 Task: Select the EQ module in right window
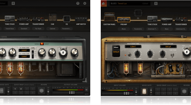(138, 13)
